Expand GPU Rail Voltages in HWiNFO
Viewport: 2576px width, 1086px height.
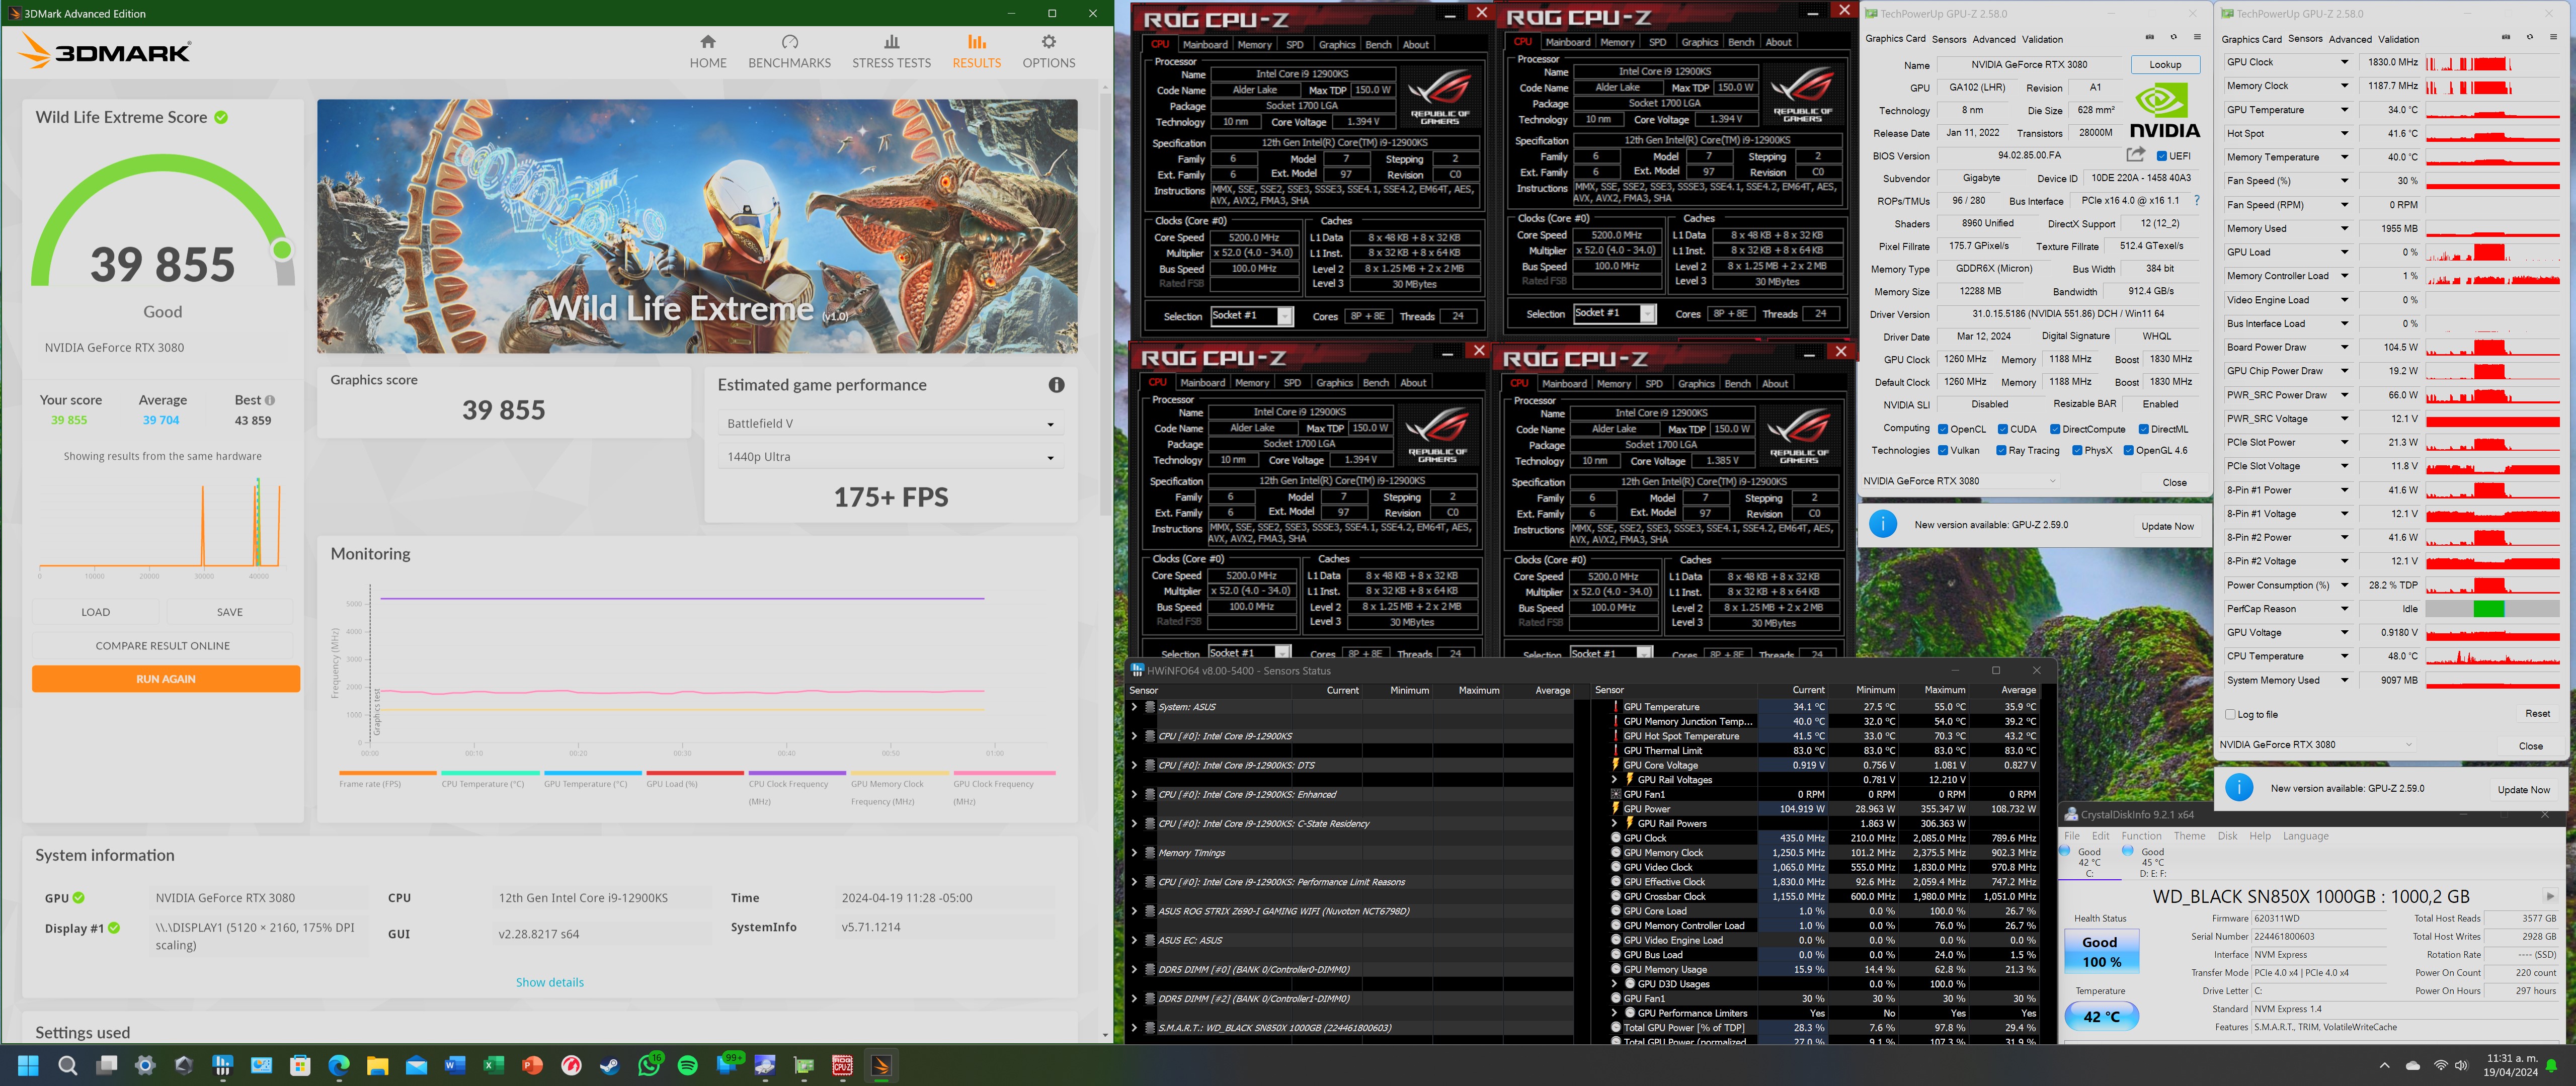[x=1614, y=779]
